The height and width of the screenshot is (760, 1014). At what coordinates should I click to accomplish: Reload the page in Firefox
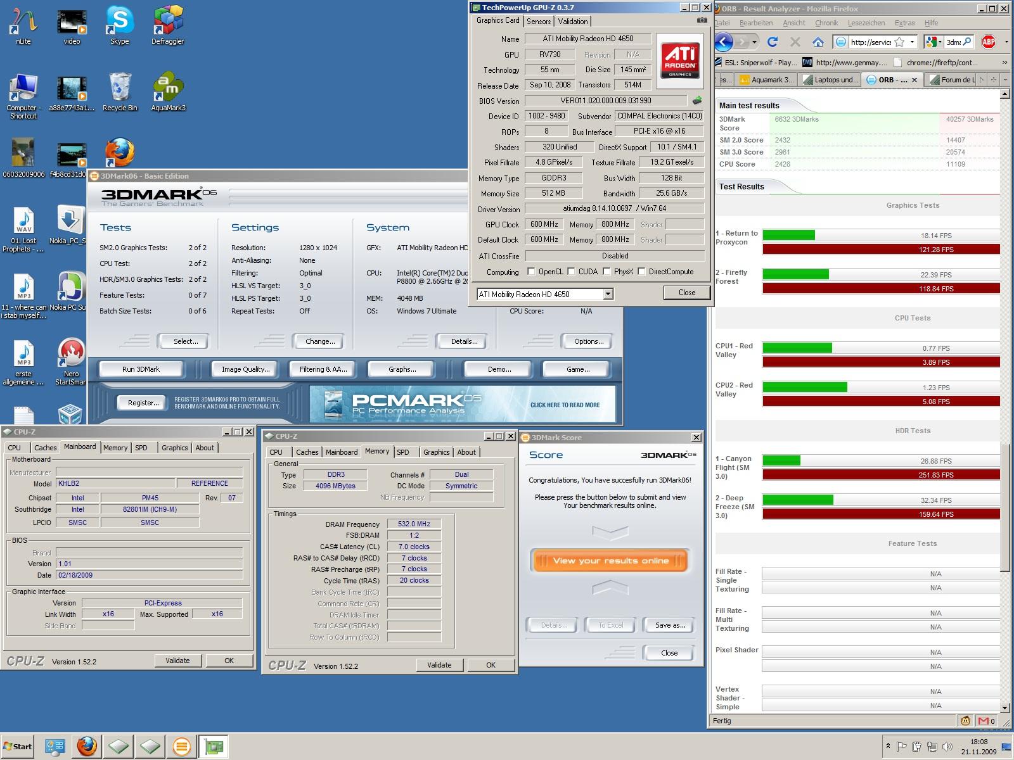[x=772, y=42]
